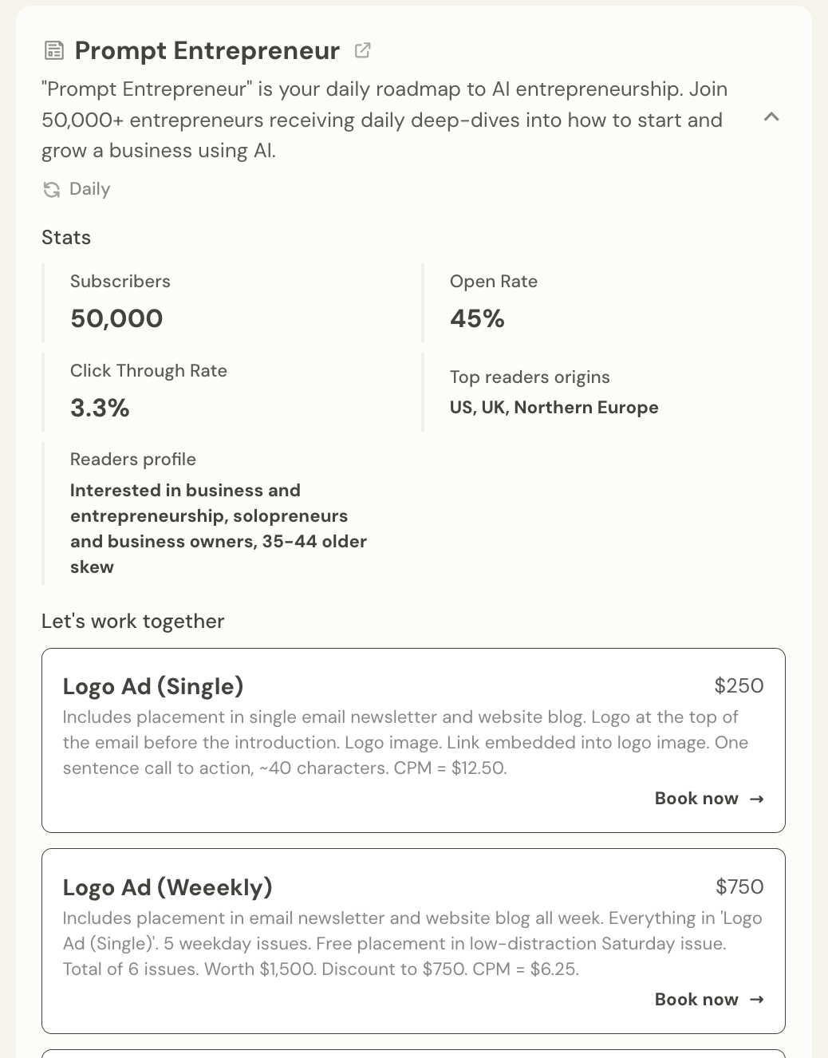This screenshot has height=1058, width=828.
Task: Click the Open Rate 45% stat
Action: click(477, 318)
